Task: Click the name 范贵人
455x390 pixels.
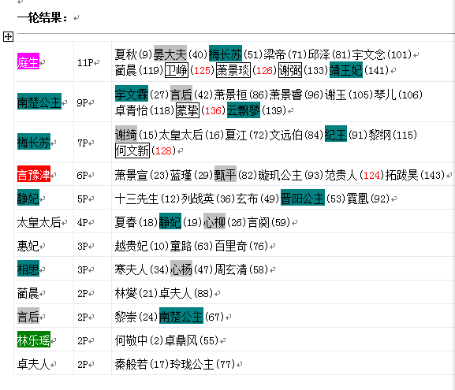Action: click(x=341, y=175)
